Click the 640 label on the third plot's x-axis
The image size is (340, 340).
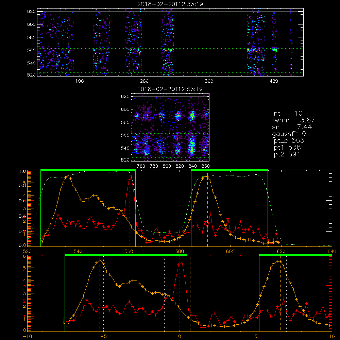click(332, 252)
